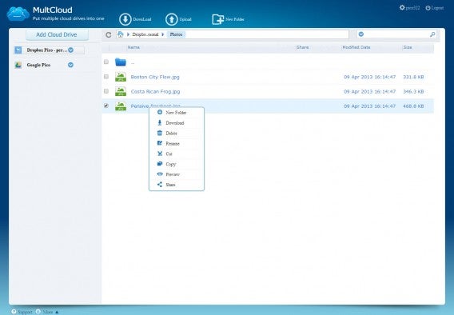Sort by the Modified Date column header

356,47
